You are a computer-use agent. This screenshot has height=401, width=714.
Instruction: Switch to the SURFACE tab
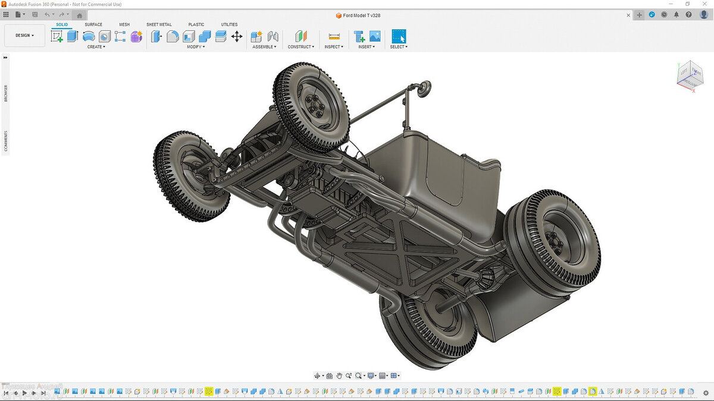pyautogui.click(x=93, y=24)
